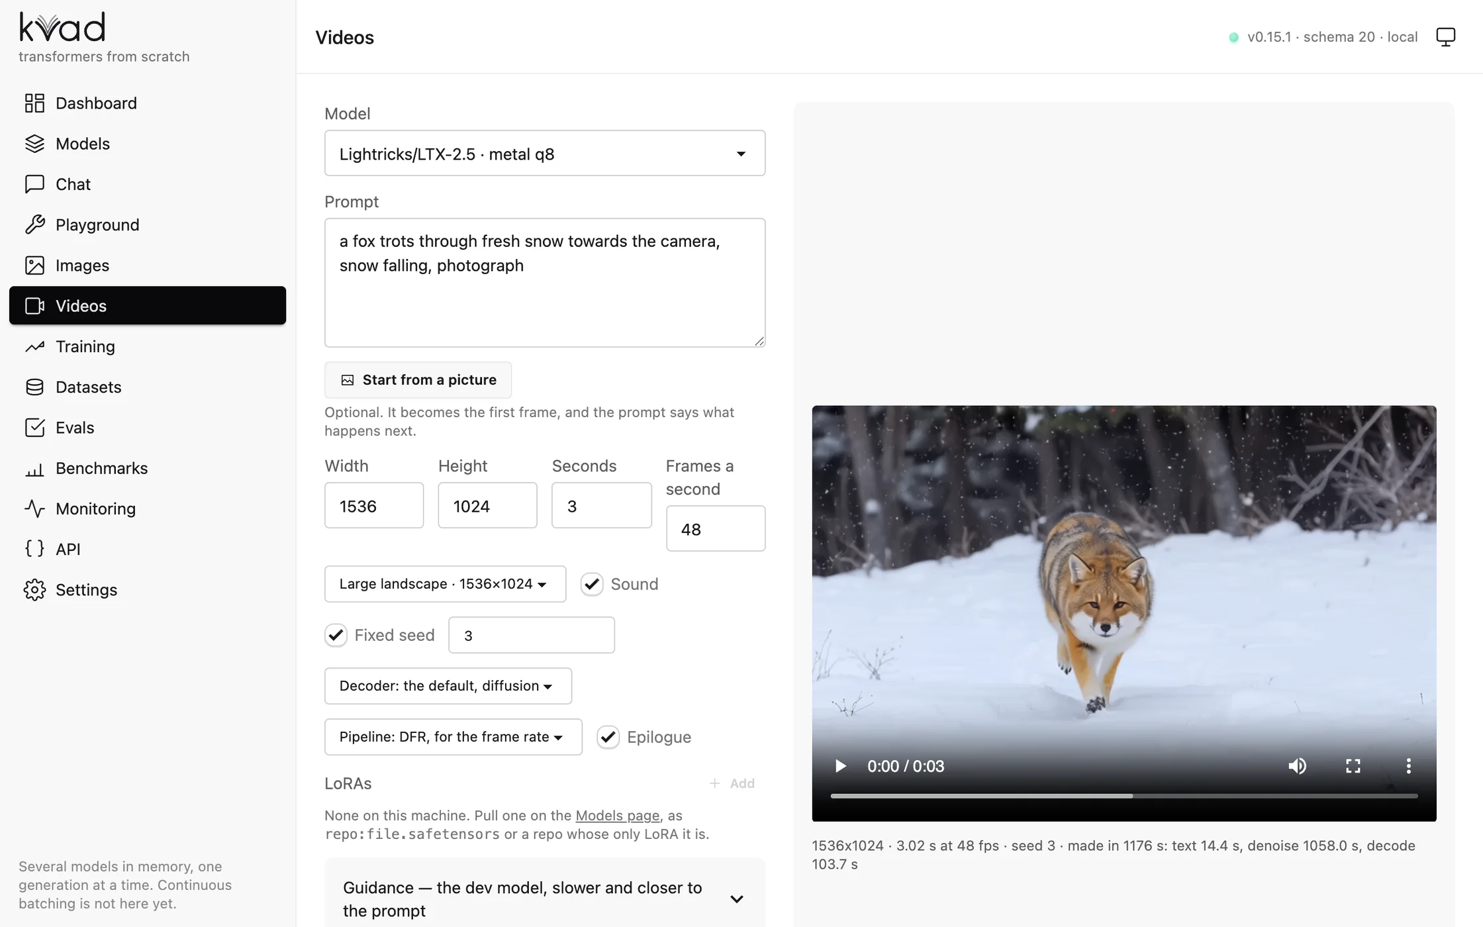The width and height of the screenshot is (1483, 927).
Task: Click the Height field showing 1024
Action: pos(487,506)
